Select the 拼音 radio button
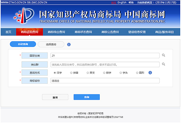Image resolution: width=182 pixels, height=125 pixels. coord(71,73)
